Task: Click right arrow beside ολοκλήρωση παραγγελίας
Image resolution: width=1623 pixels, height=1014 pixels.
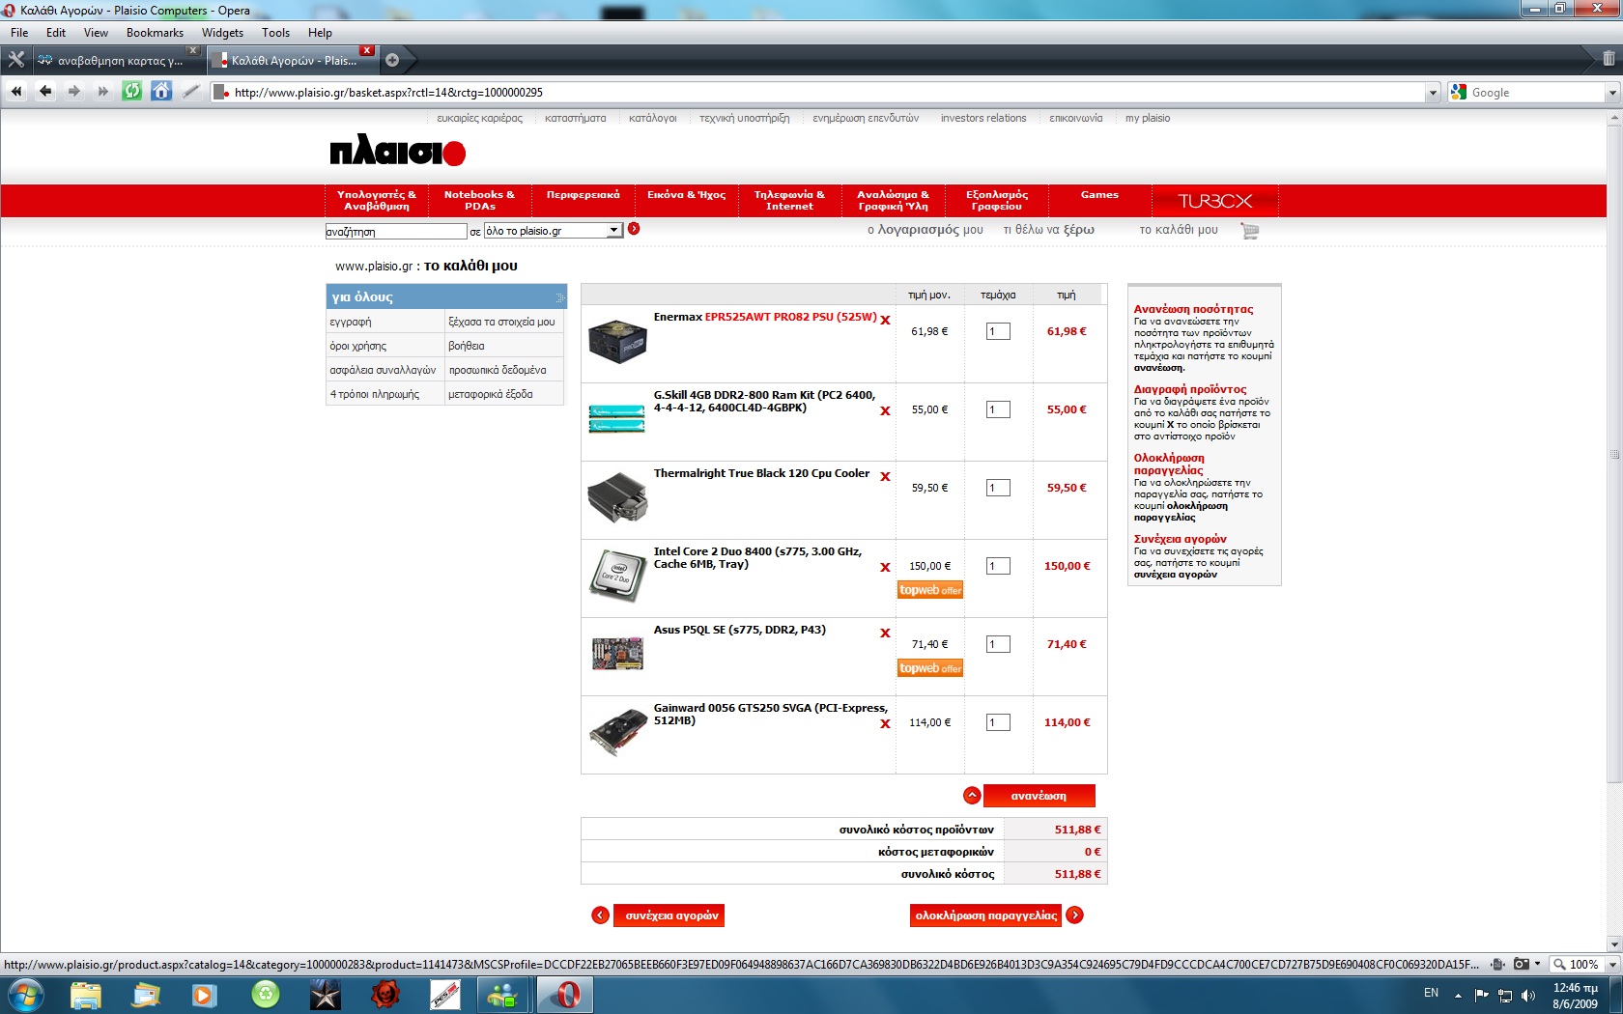Action: (x=1074, y=915)
